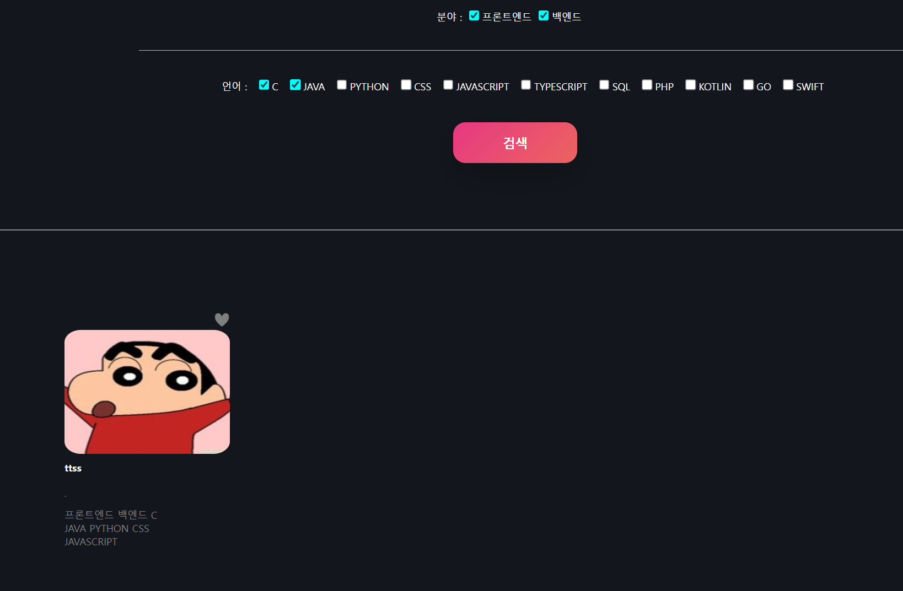
Task: Enable the TYPESCRIPT language checkbox
Action: point(526,85)
